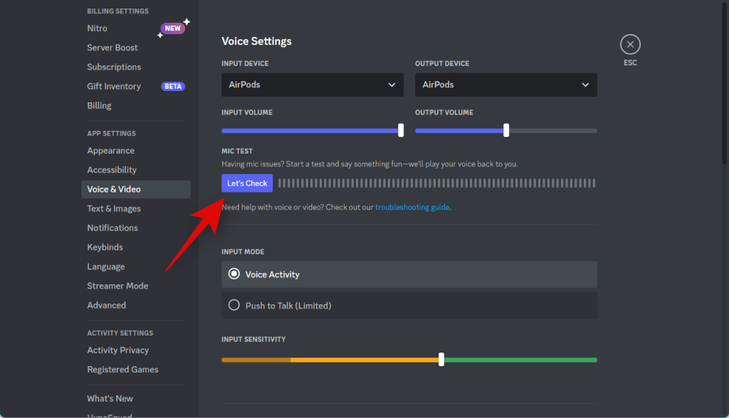Select the Voice Activity input mode
Image resolution: width=729 pixels, height=418 pixels.
[409, 274]
